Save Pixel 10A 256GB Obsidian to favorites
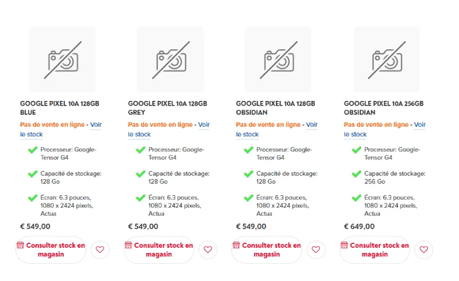This screenshot has height=281, width=459. point(423,249)
